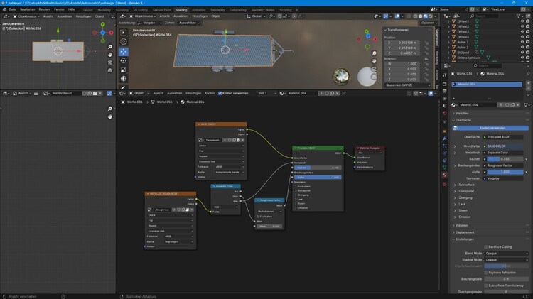Screen dimensions: 533x299
Task: Click Position X field in Transformieren panel
Action: point(402,43)
